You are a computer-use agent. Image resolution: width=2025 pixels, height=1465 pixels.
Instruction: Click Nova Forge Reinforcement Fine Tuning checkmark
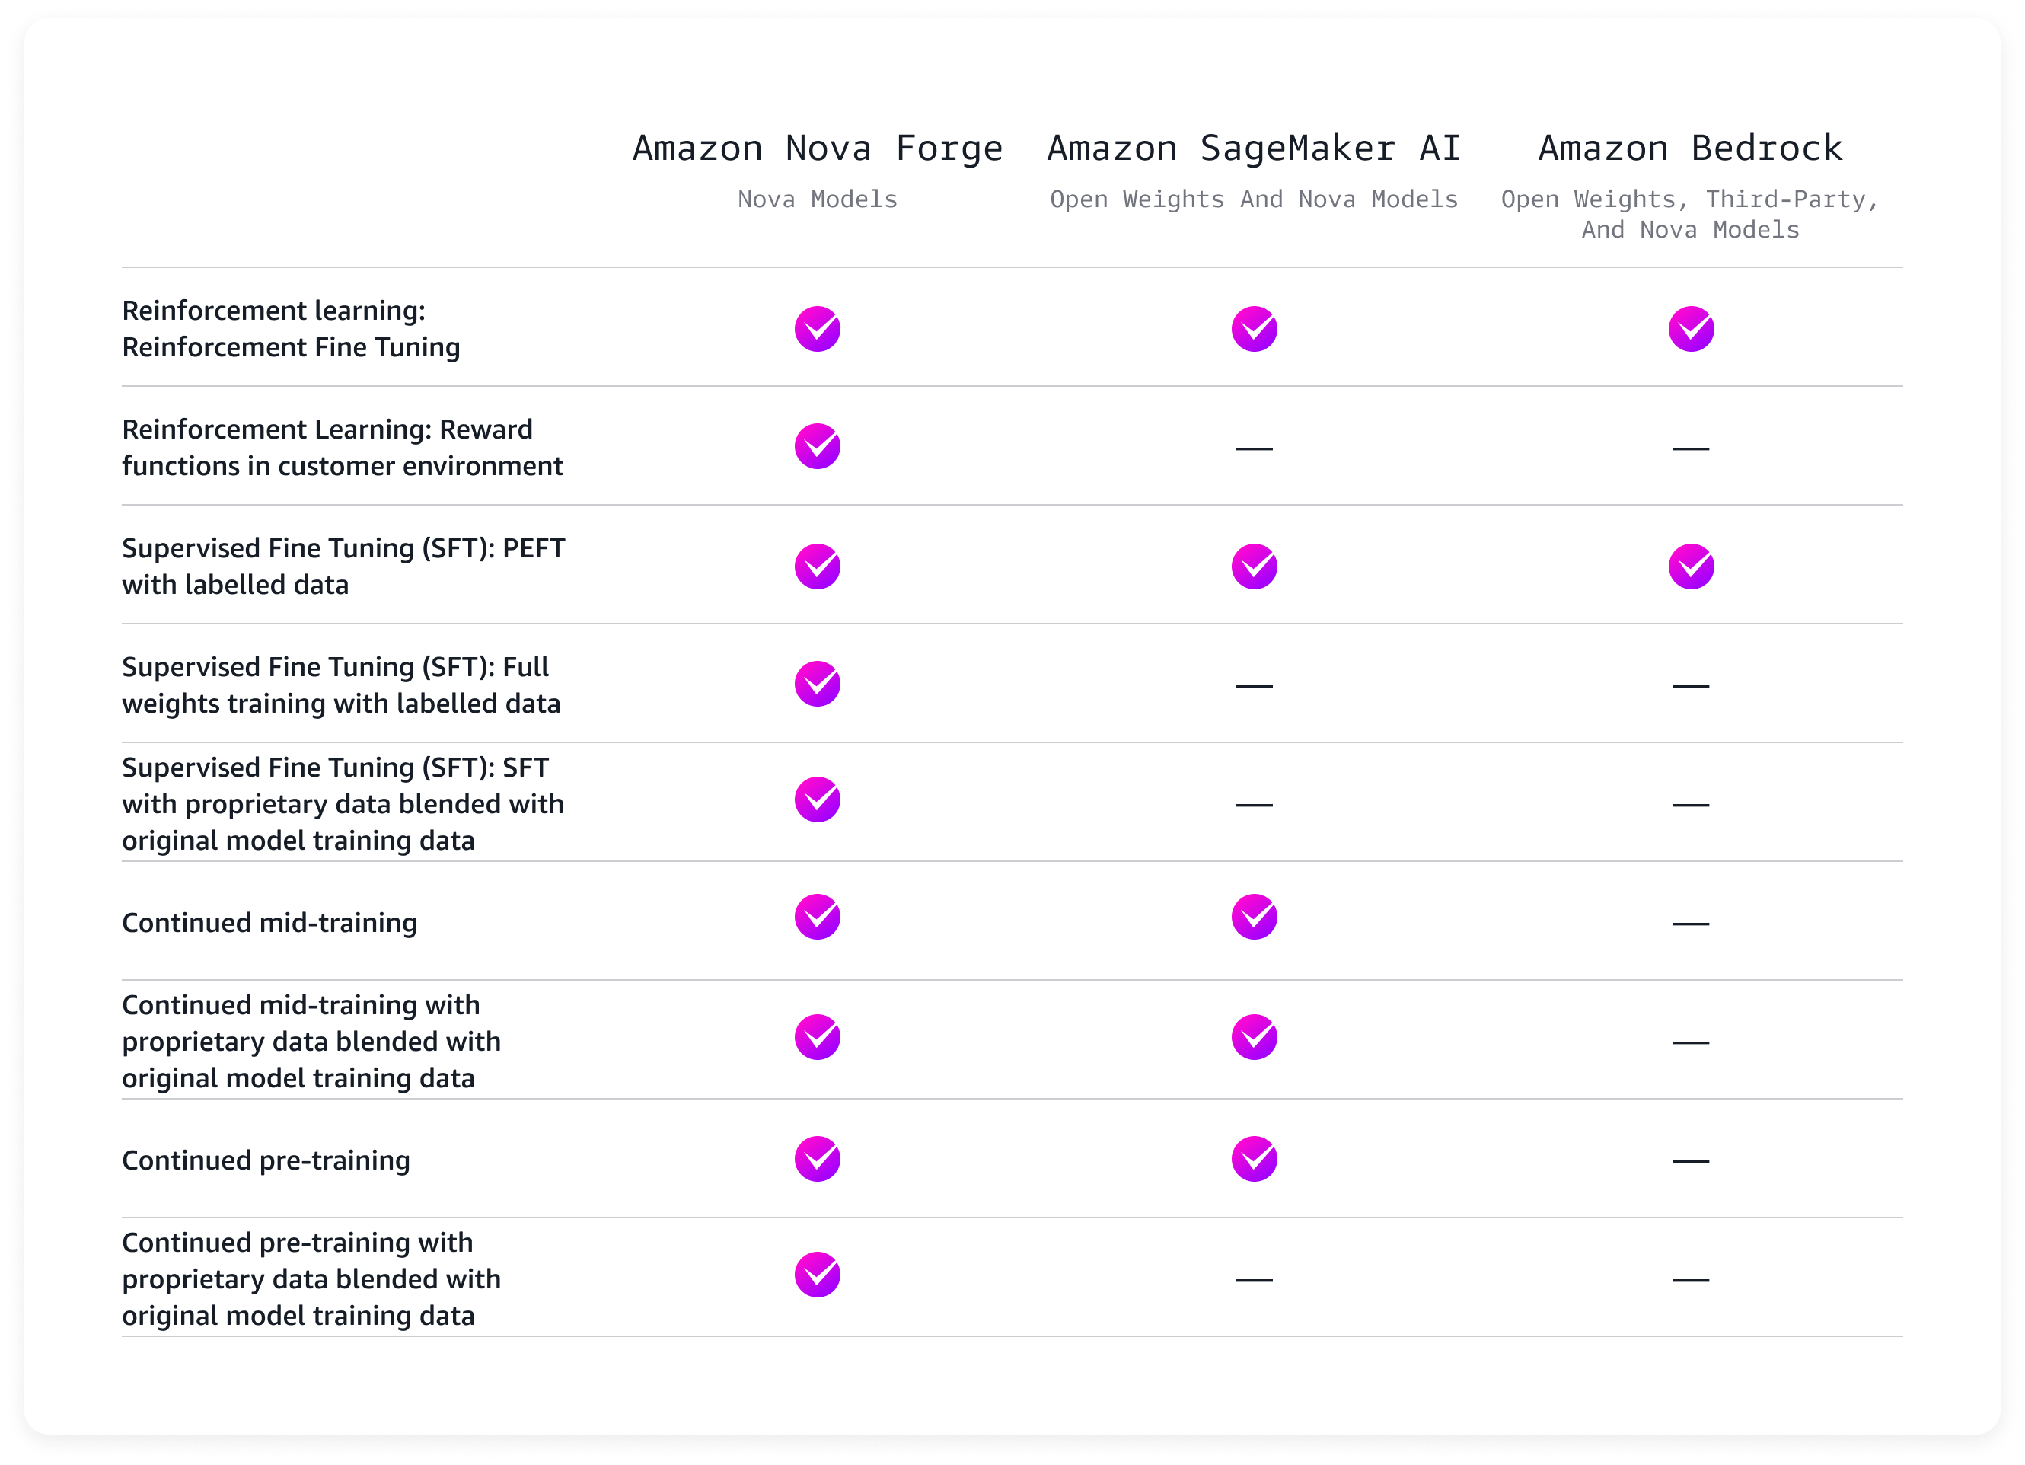click(817, 329)
